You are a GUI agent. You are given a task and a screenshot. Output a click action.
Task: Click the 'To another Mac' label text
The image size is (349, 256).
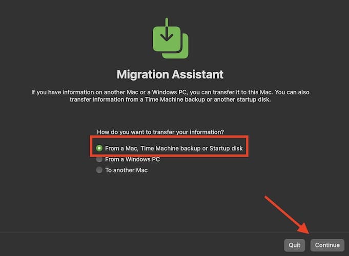[x=126, y=170]
